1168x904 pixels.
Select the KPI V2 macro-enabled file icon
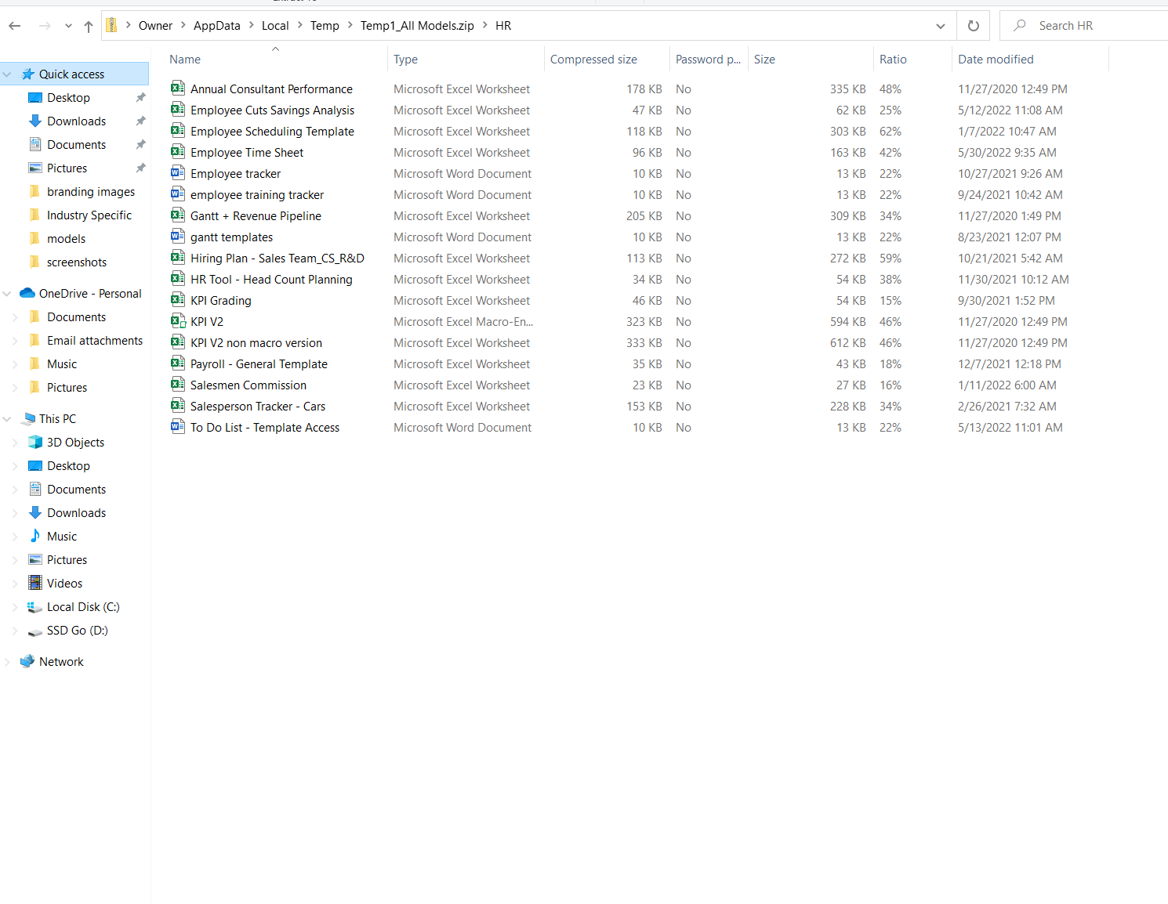(178, 321)
